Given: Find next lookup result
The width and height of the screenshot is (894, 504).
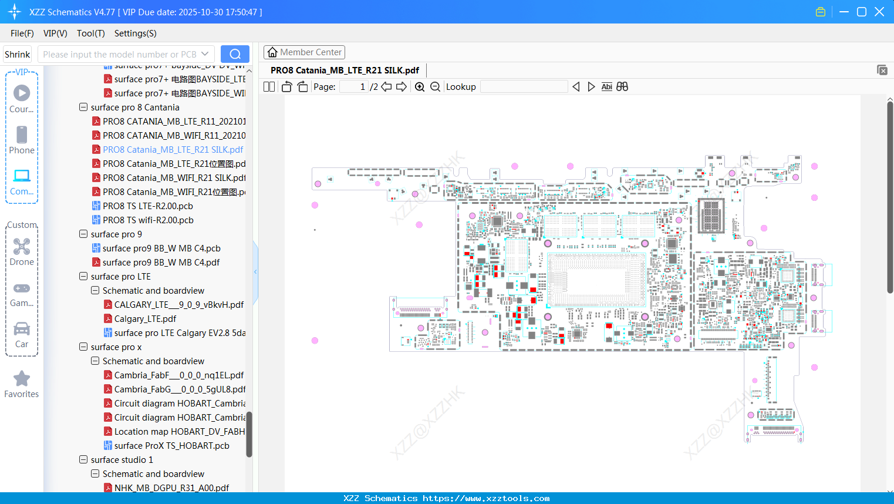Looking at the screenshot, I should coord(591,87).
